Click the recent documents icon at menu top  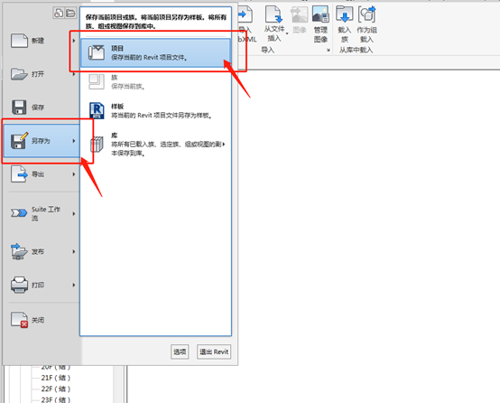pyautogui.click(x=59, y=13)
